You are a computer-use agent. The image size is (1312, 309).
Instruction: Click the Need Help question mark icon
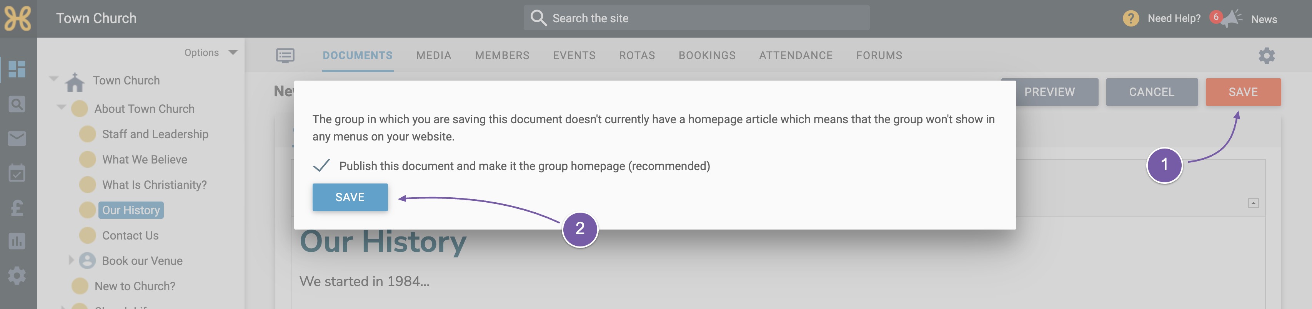coord(1131,18)
